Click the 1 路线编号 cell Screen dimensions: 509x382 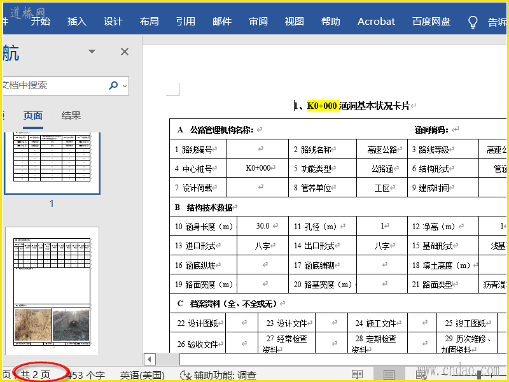tap(198, 149)
